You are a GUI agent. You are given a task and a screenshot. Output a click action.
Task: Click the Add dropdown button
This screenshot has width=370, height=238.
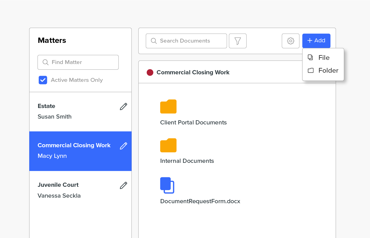tap(316, 41)
